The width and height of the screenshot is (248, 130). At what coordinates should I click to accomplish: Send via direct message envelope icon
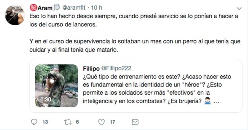(135, 122)
